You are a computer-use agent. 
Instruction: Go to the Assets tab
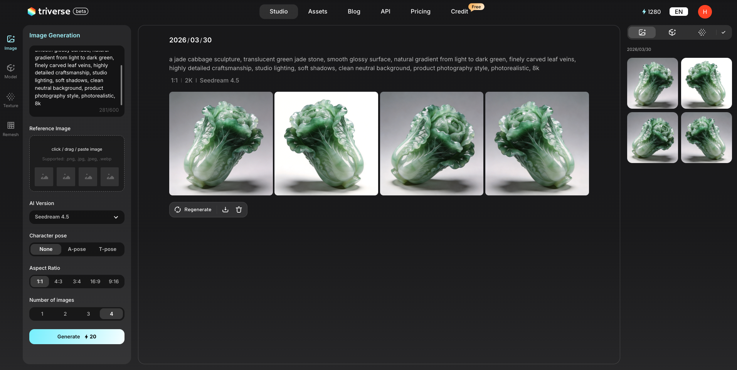(318, 12)
